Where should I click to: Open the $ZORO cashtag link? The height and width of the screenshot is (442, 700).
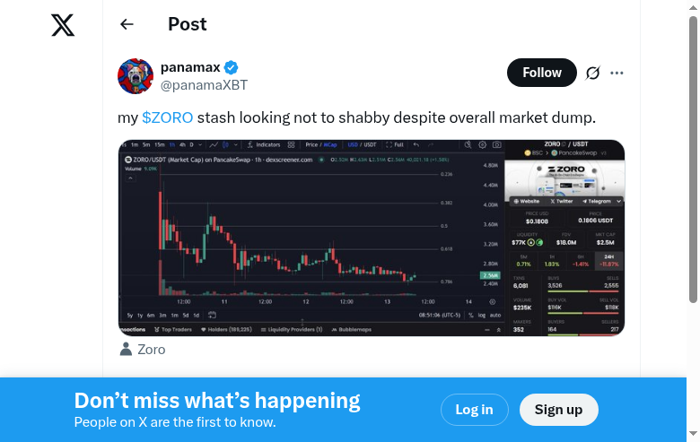168,117
